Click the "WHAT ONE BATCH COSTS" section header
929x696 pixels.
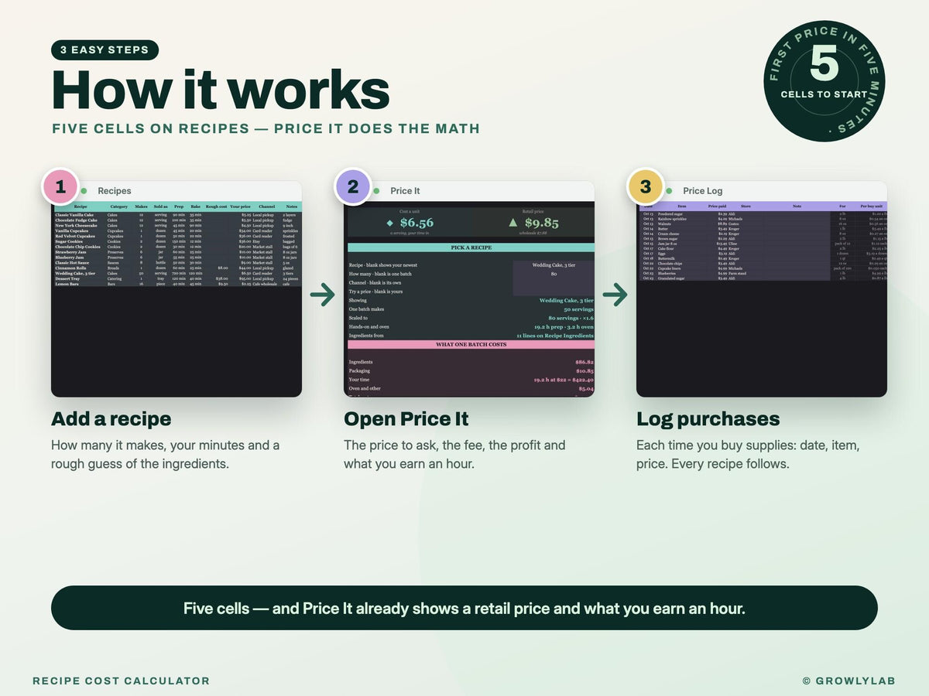[x=471, y=345]
